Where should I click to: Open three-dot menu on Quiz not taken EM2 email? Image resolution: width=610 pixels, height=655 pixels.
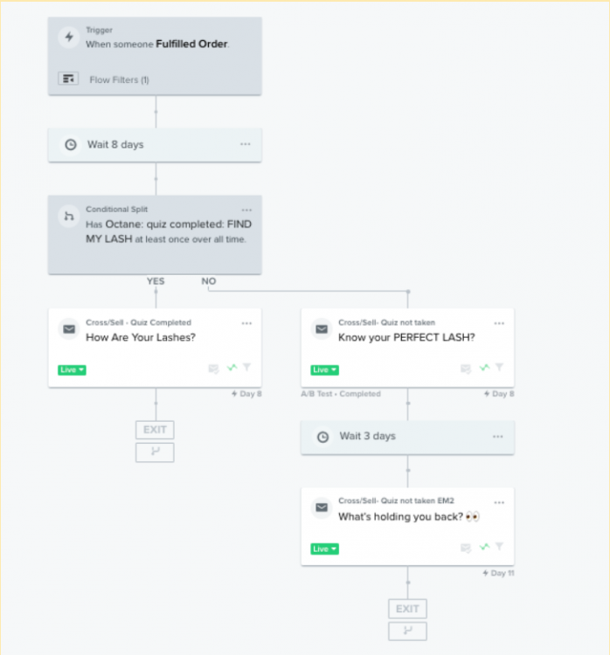point(499,502)
